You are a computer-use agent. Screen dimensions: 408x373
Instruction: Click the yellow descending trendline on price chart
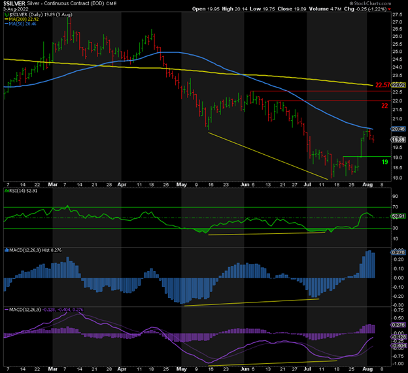tap(268, 155)
